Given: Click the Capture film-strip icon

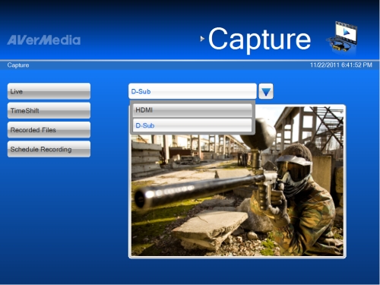Looking at the screenshot, I should tap(342, 36).
